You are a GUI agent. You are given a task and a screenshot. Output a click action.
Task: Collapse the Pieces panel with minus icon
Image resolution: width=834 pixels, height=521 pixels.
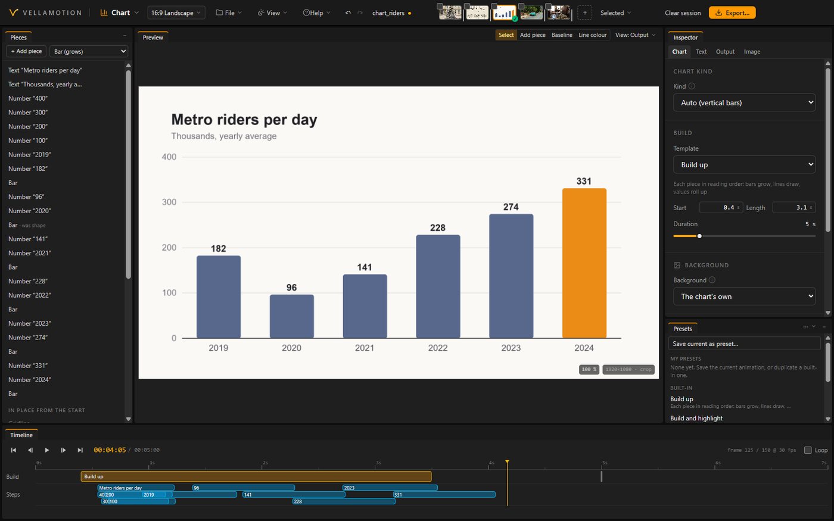(x=125, y=36)
